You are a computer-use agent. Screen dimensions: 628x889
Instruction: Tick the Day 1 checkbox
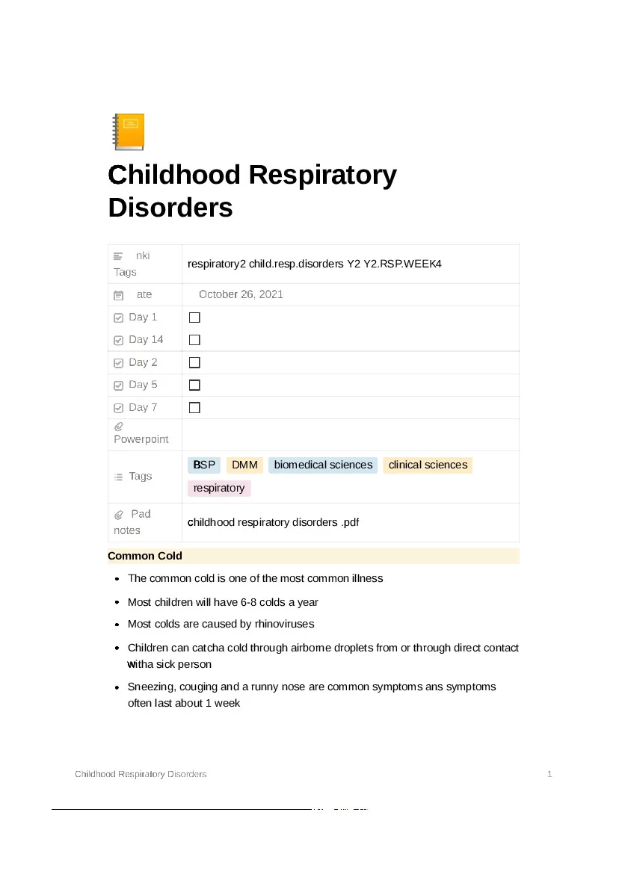[x=194, y=317]
